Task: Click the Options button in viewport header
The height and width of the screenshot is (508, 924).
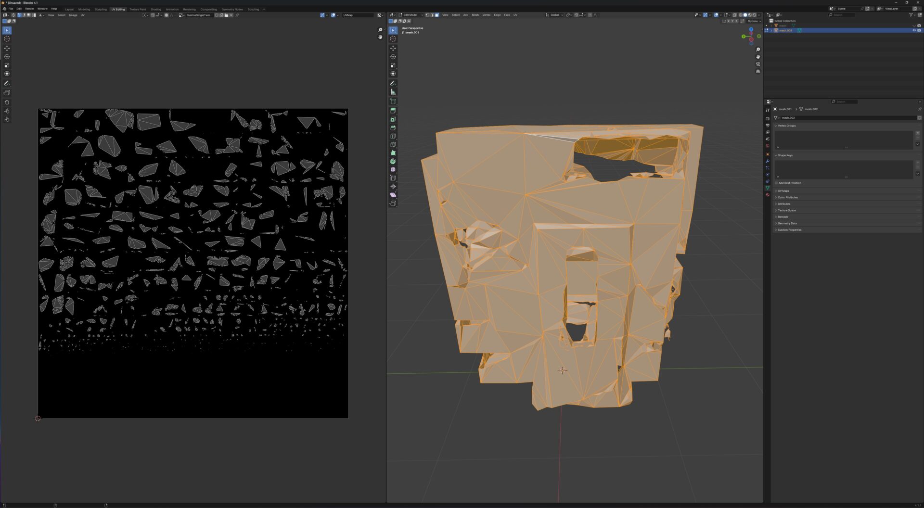Action: 754,21
